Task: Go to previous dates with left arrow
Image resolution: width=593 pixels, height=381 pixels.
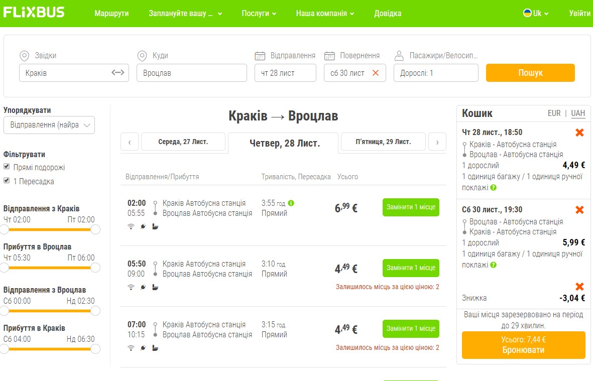Action: (130, 142)
